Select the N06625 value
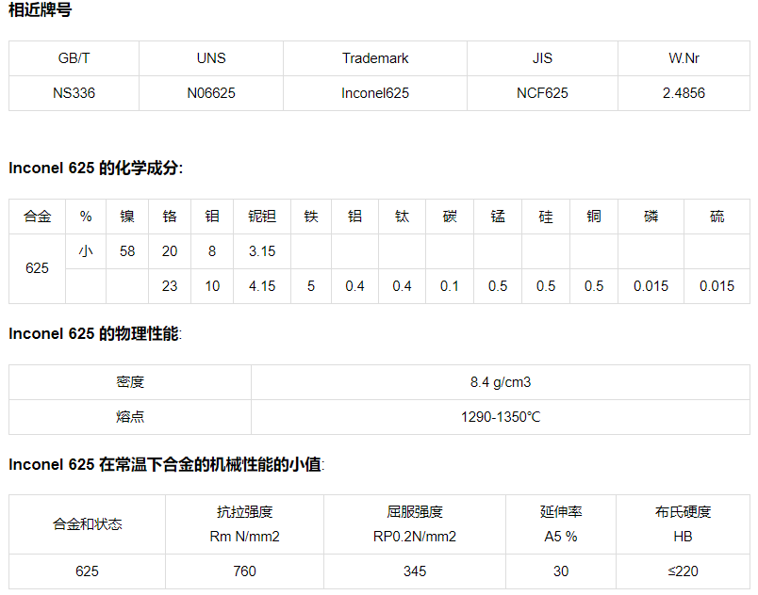This screenshot has height=595, width=758. (x=211, y=93)
